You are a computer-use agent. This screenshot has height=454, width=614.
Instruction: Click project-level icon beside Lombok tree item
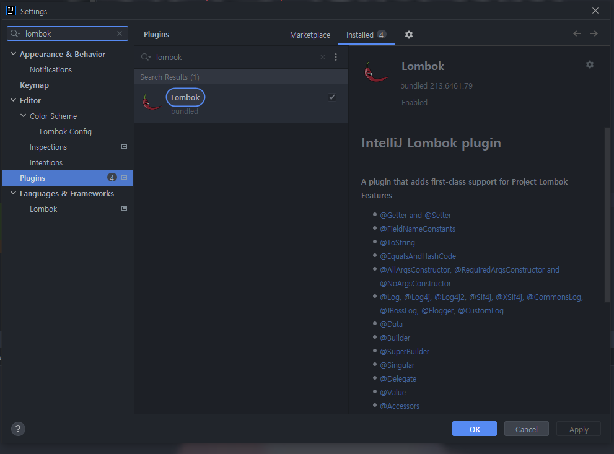pos(124,208)
